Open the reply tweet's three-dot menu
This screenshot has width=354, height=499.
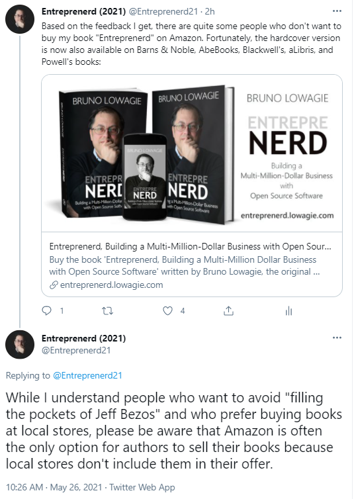[337, 338]
